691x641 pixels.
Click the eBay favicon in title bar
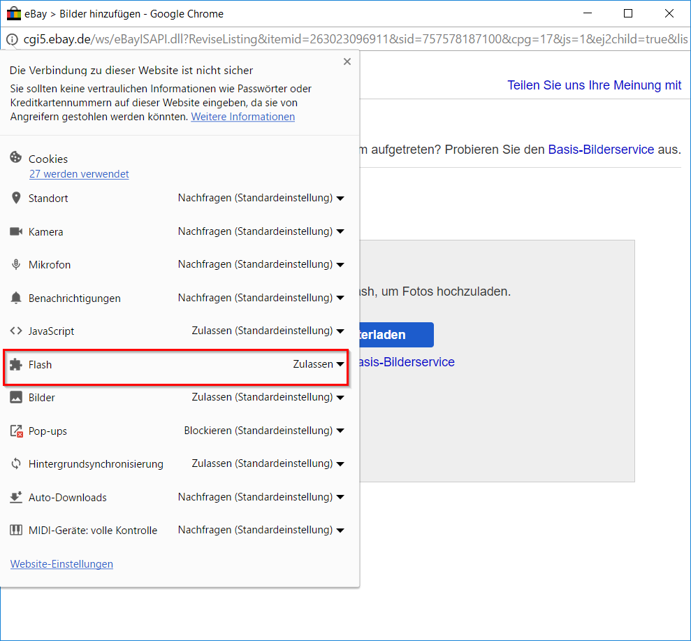coord(14,14)
